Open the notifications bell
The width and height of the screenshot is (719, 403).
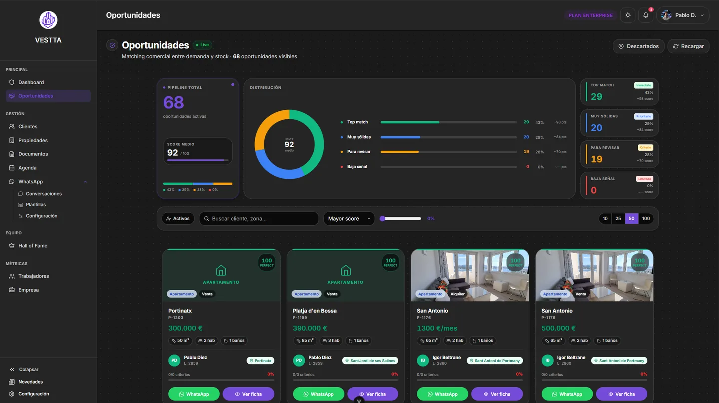pyautogui.click(x=646, y=15)
